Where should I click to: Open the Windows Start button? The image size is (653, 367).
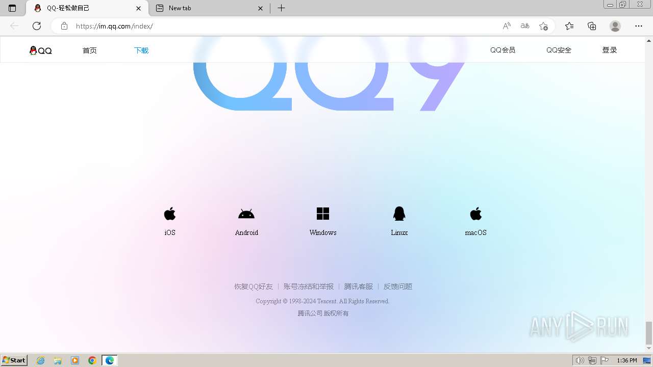pyautogui.click(x=14, y=360)
